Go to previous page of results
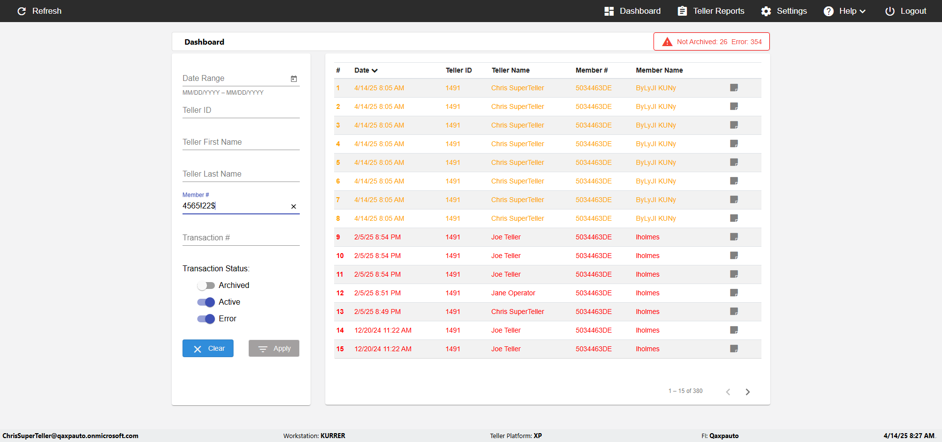 728,391
